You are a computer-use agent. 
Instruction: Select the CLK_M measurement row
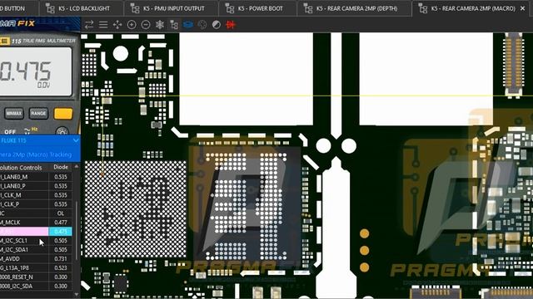[x=36, y=195]
